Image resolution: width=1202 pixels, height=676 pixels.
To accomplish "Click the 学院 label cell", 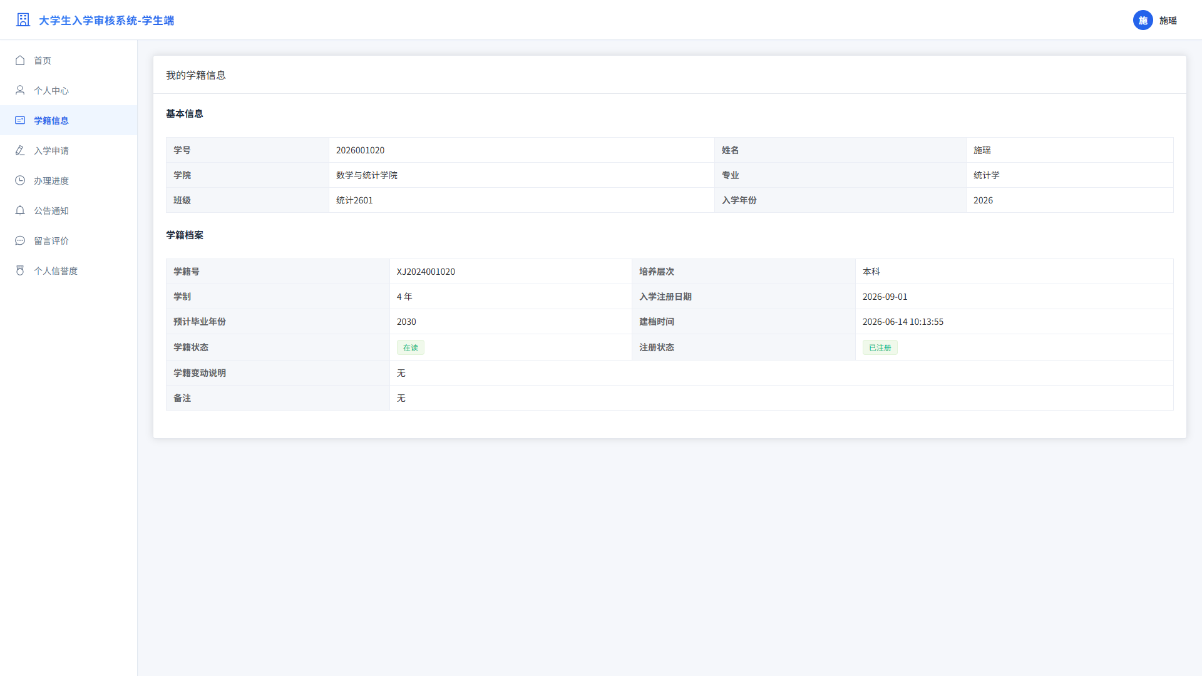I will point(247,175).
